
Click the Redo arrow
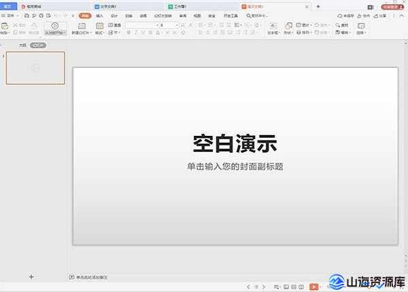[65, 16]
